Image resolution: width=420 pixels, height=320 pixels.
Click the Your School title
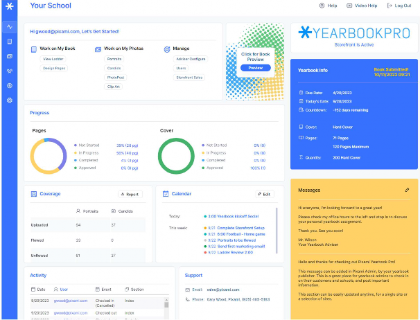pyautogui.click(x=51, y=6)
